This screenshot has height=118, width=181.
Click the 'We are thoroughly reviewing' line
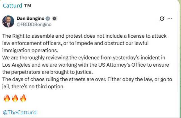(x=84, y=58)
